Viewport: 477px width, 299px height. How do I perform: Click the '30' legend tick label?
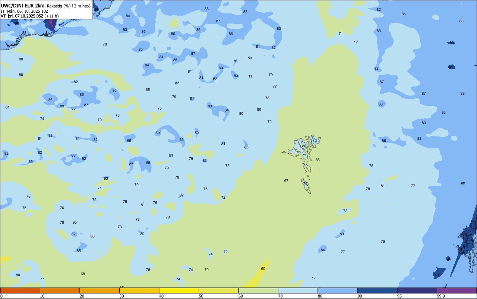[x=122, y=296]
